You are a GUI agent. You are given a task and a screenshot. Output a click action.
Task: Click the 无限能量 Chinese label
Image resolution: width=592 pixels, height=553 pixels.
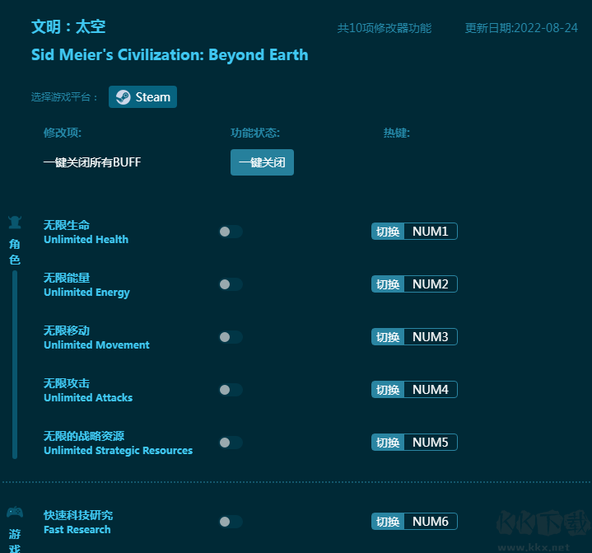[67, 279]
